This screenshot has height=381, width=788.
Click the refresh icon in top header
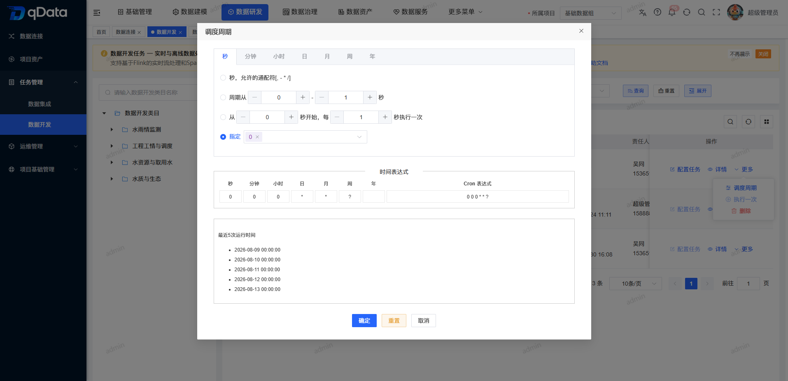click(687, 12)
